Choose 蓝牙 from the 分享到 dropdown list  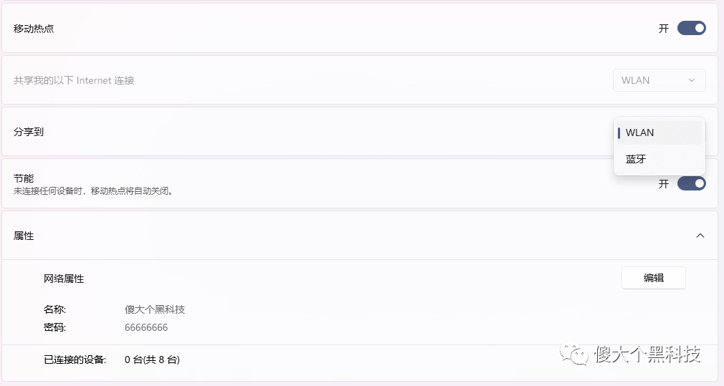pos(659,159)
